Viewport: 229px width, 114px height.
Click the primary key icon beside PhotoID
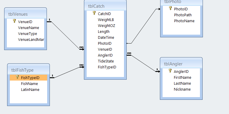click(170, 8)
